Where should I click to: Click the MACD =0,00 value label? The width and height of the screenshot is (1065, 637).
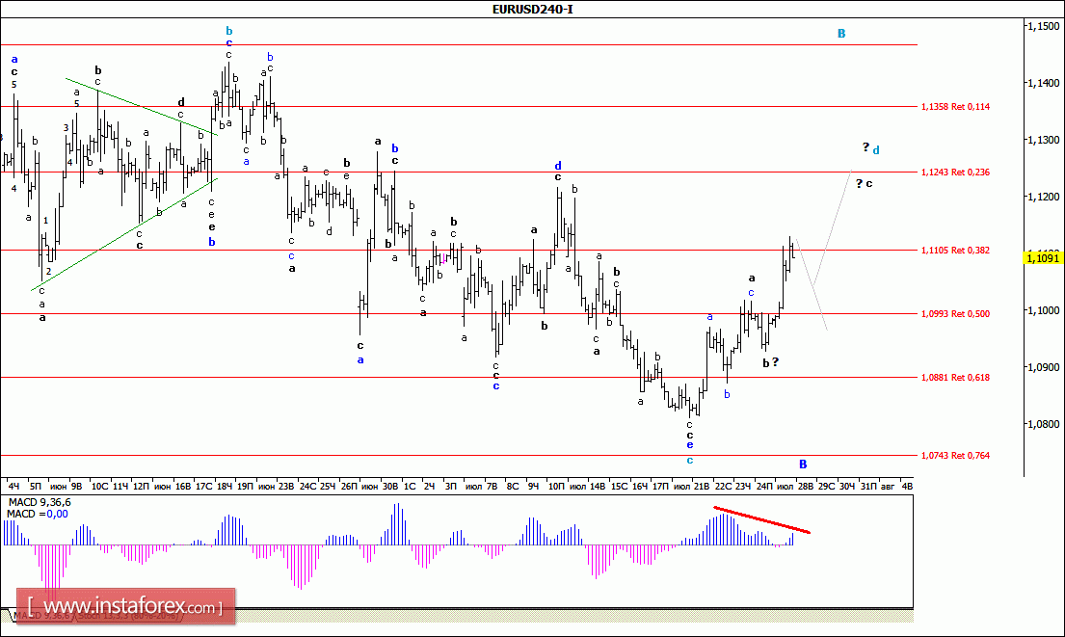[38, 514]
